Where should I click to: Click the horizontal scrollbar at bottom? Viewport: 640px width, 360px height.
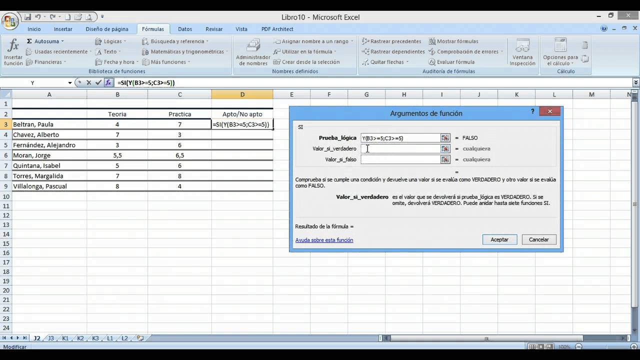coord(487,338)
